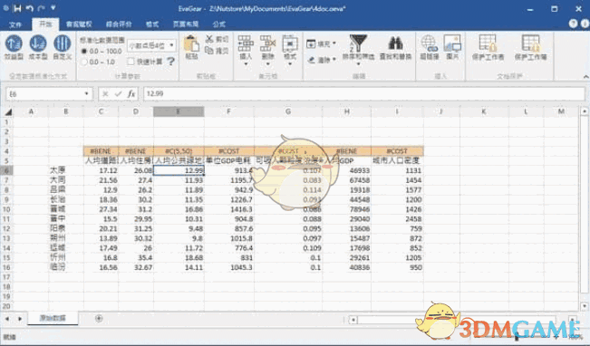Expand the arrow under 删除 delete
Image resolution: width=590 pixels, height=346 pixels.
point(267,64)
